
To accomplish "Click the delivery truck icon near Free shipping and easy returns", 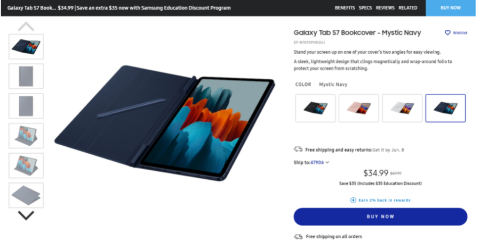I will point(298,149).
